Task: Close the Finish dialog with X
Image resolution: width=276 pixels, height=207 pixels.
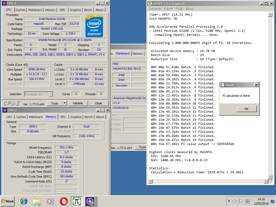Action: 256,85
